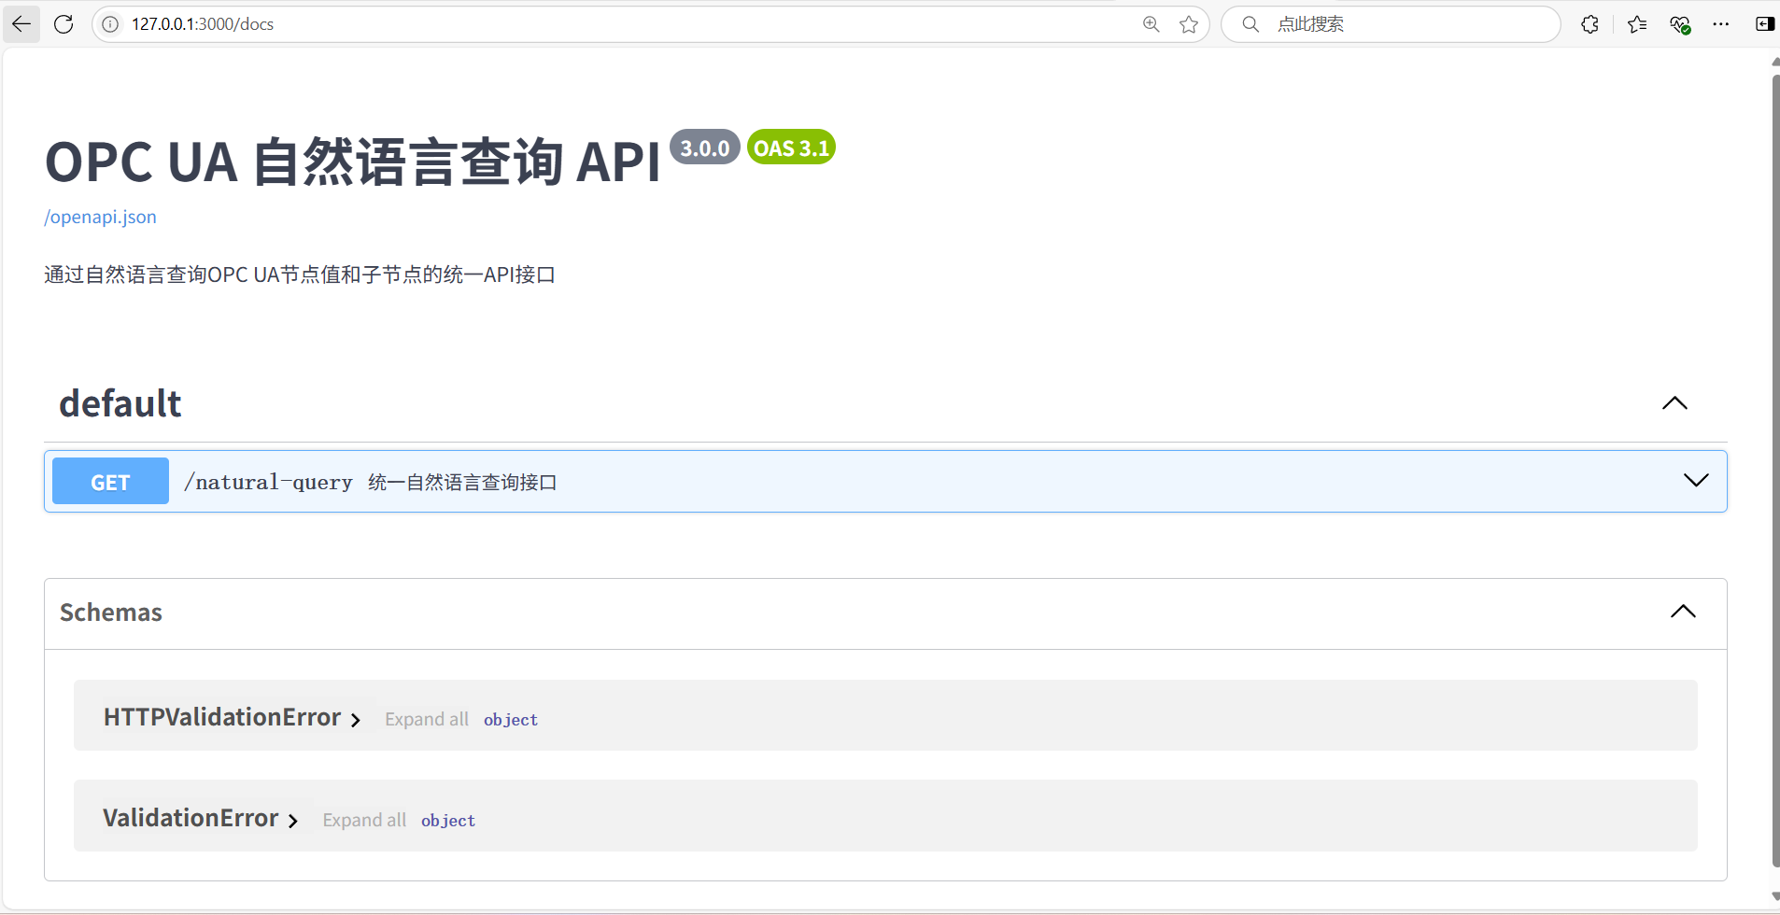This screenshot has width=1780, height=915.
Task: Open the browser Extensions menu
Action: point(1590,24)
